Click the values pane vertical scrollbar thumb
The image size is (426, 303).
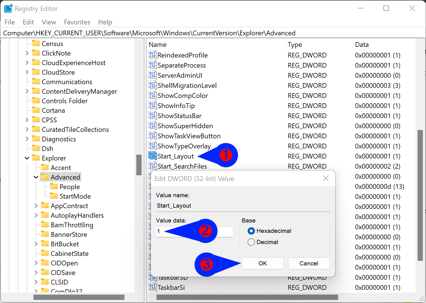pyautogui.click(x=420, y=195)
